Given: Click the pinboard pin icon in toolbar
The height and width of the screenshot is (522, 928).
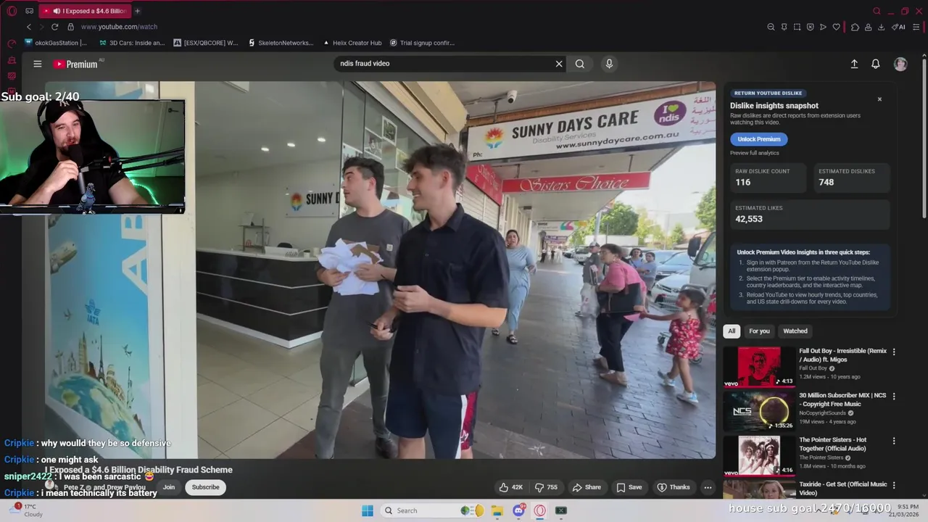Looking at the screenshot, I should 784,27.
